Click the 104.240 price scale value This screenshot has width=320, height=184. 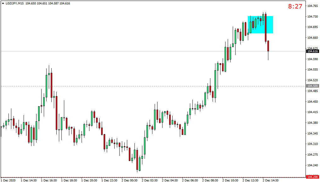pos(313,165)
